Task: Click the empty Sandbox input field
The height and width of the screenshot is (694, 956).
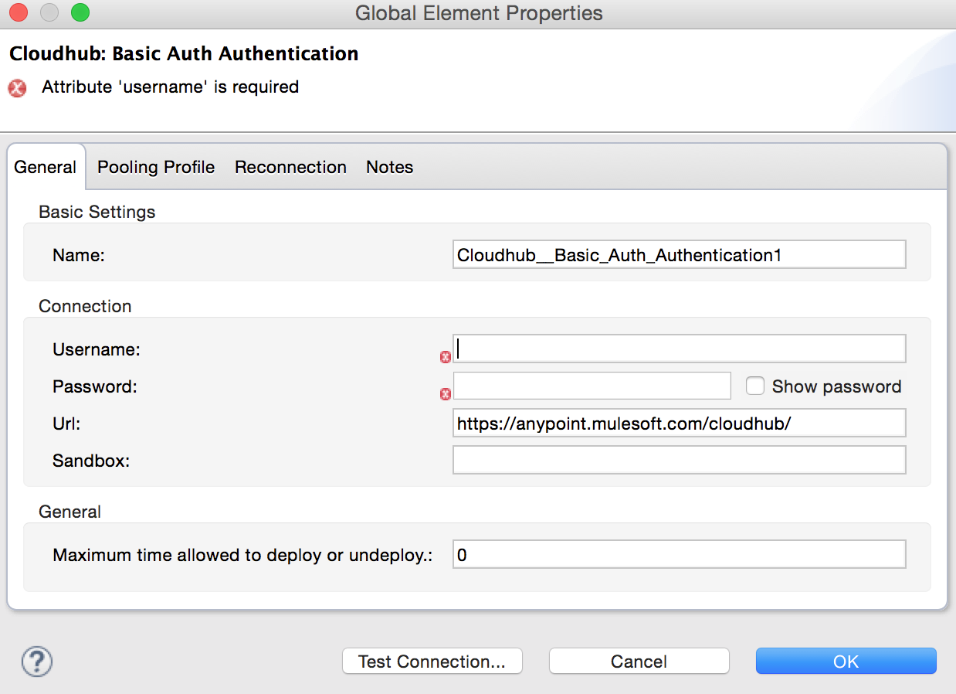Action: click(x=680, y=460)
